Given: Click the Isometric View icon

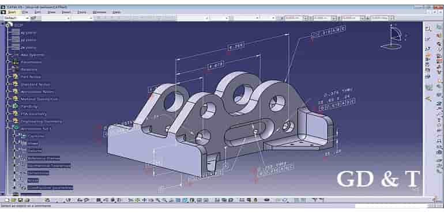Looking at the screenshot, I should (185, 200).
